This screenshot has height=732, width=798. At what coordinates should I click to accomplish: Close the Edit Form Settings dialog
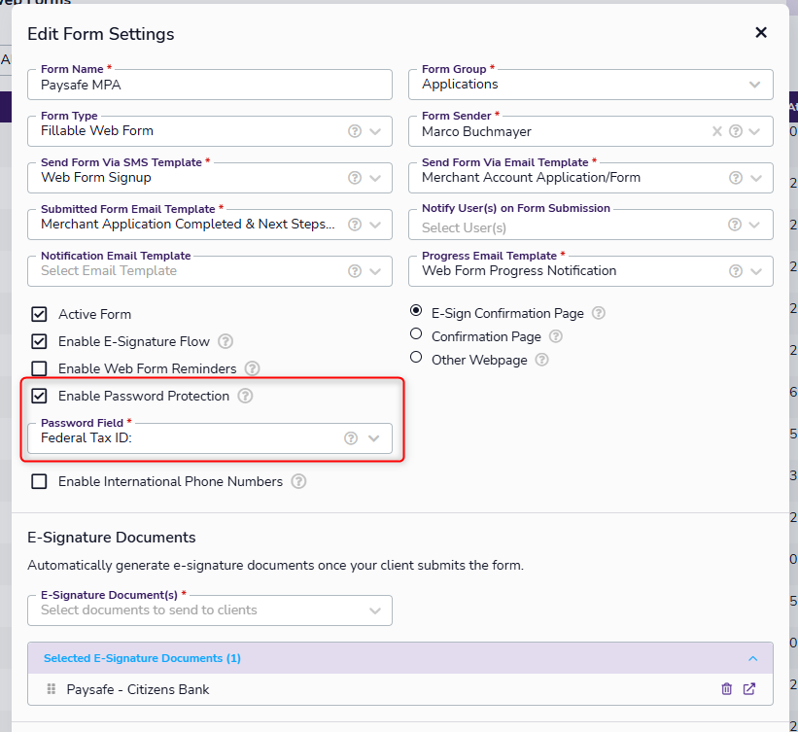pos(761,33)
